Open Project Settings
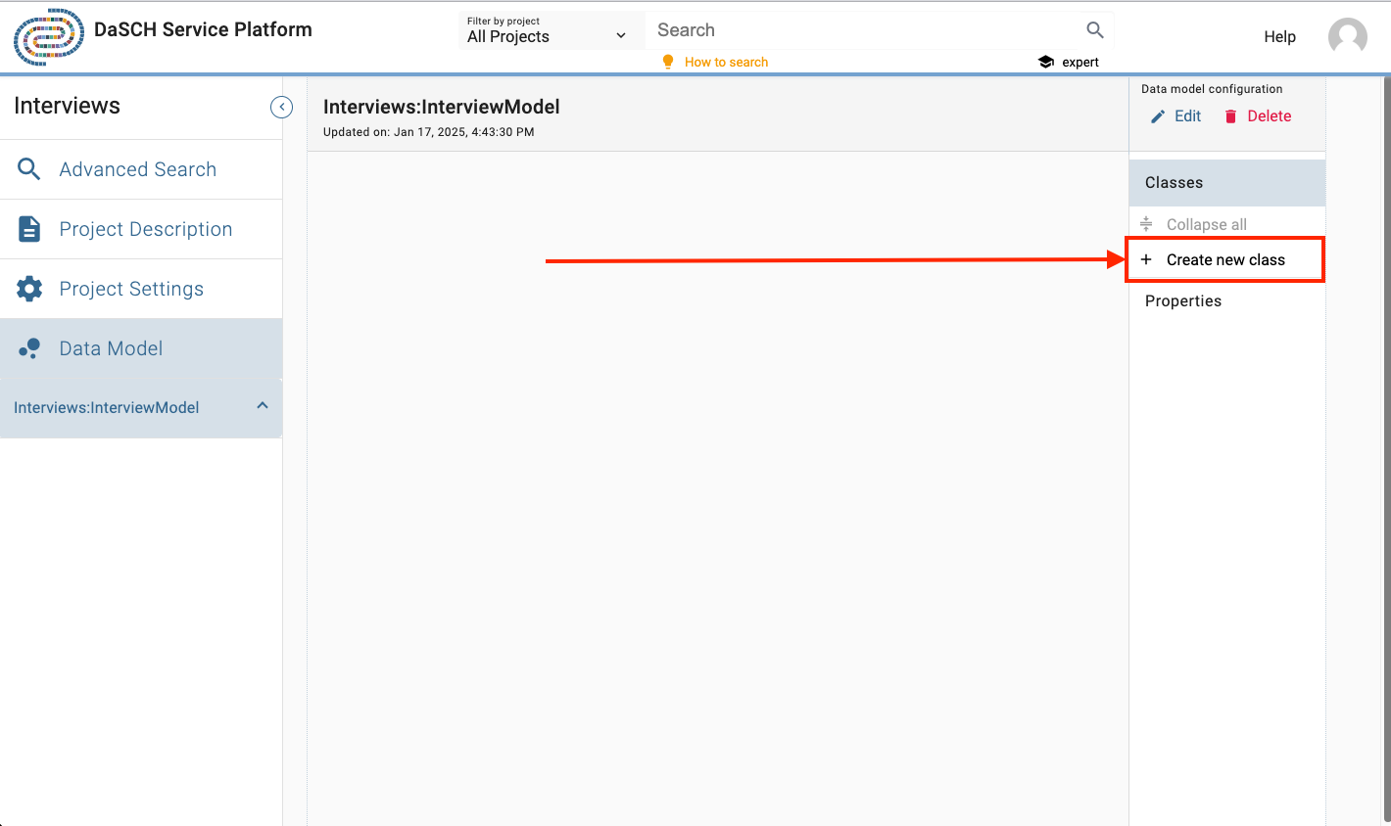The height and width of the screenshot is (826, 1391). tap(131, 289)
